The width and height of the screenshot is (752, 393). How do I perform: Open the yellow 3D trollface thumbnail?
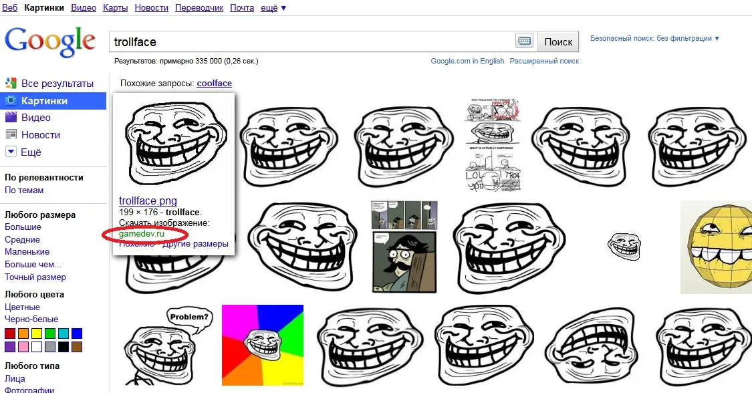[x=717, y=247]
